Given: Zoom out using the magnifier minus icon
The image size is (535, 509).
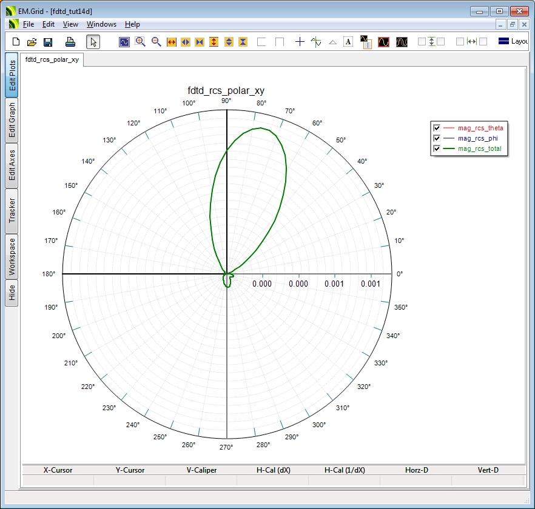Looking at the screenshot, I should click(x=156, y=42).
